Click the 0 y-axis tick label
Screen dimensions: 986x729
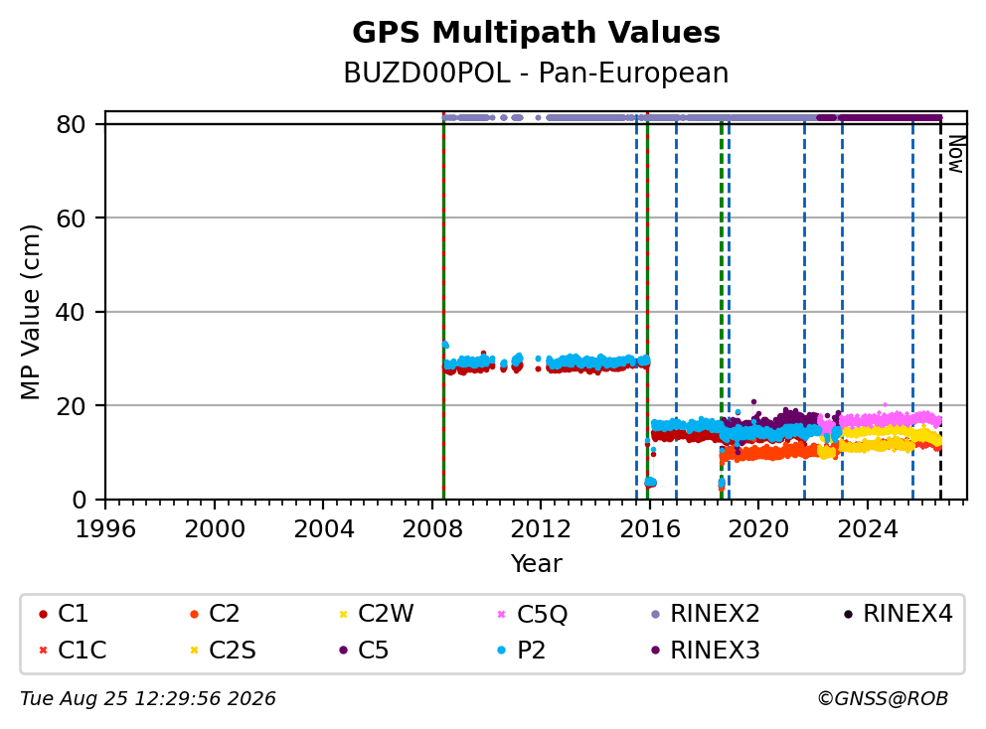pos(80,501)
